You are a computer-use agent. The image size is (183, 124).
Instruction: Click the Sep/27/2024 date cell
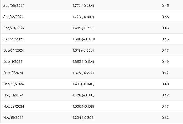14,39
